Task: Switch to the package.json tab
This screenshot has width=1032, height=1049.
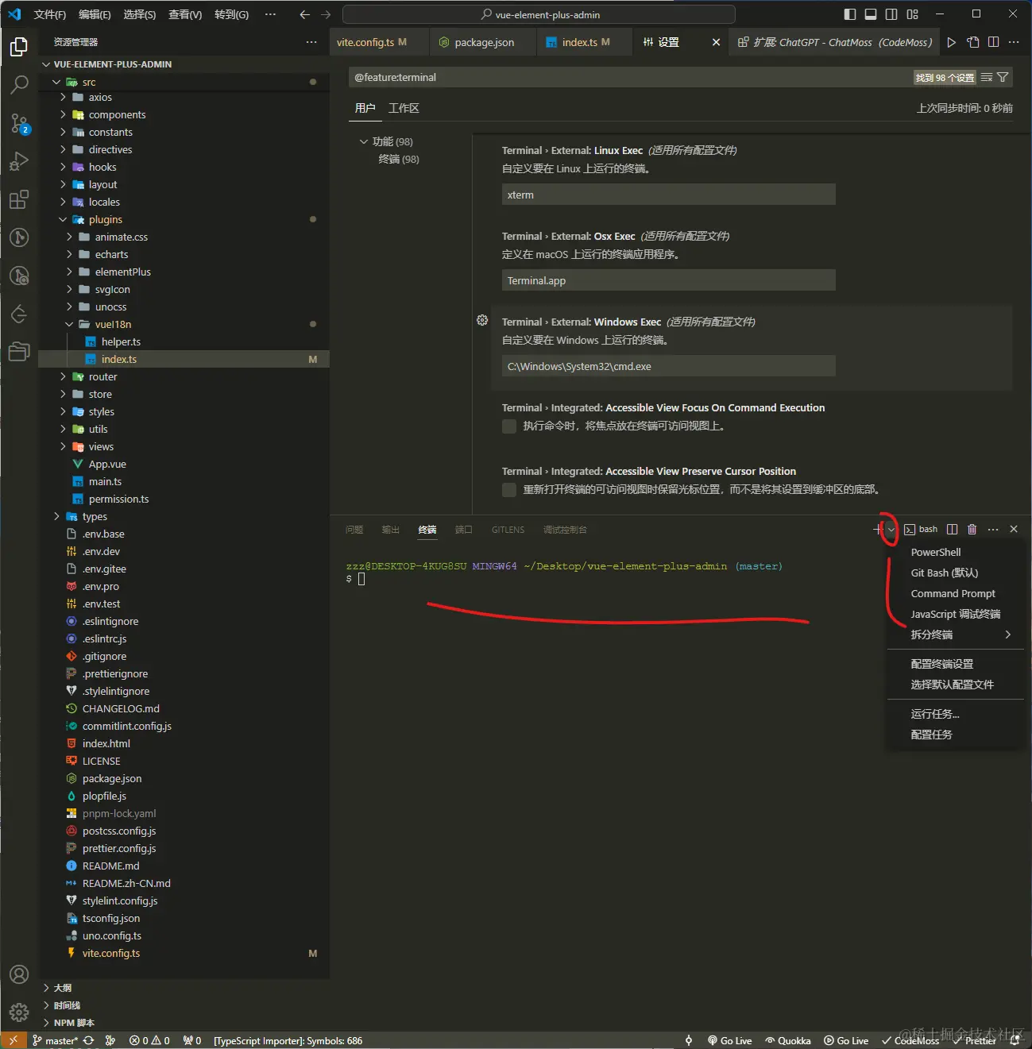Action: tap(484, 42)
